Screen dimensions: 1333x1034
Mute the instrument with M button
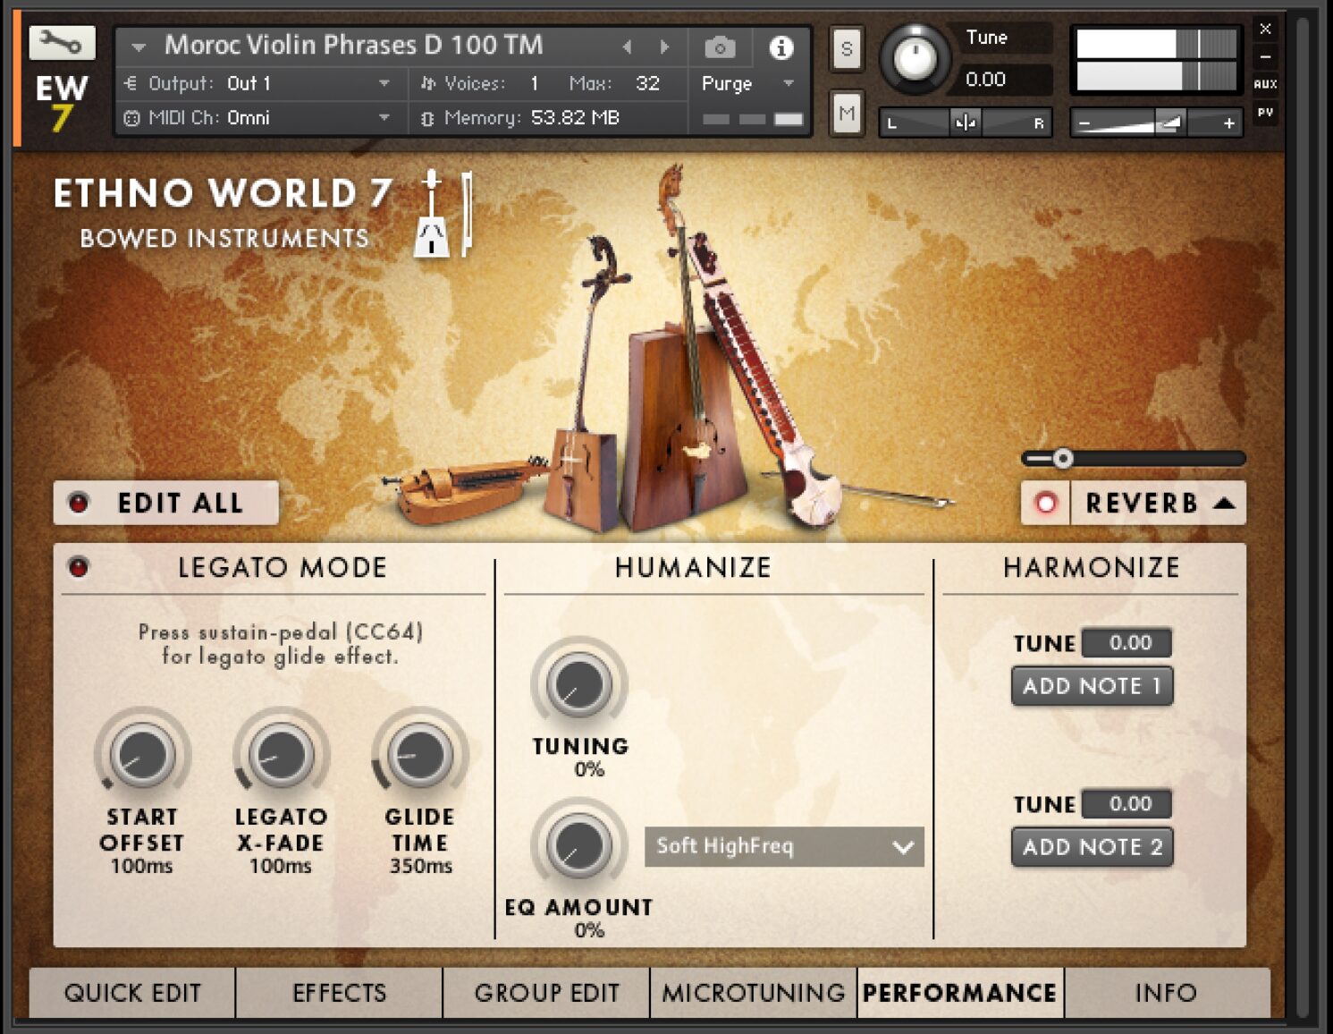pos(846,114)
